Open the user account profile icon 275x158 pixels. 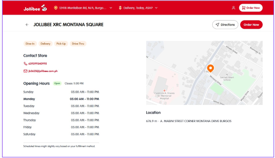[x=234, y=8]
